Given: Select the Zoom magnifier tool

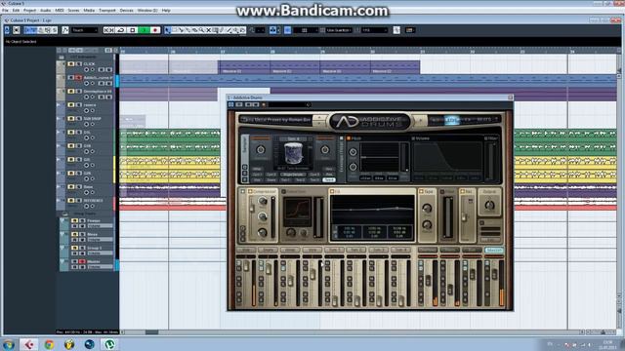Looking at the screenshot, I should 202,30.
